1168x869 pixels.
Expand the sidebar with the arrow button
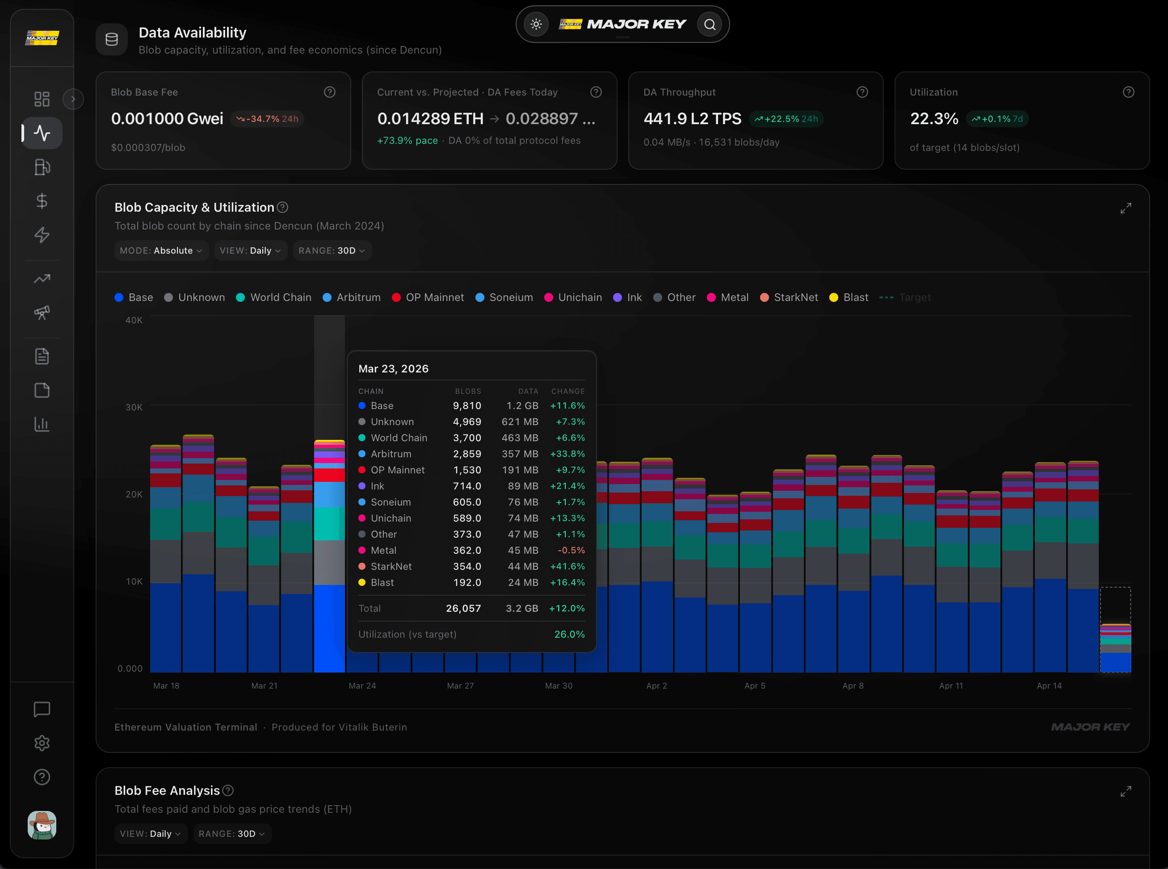click(73, 99)
